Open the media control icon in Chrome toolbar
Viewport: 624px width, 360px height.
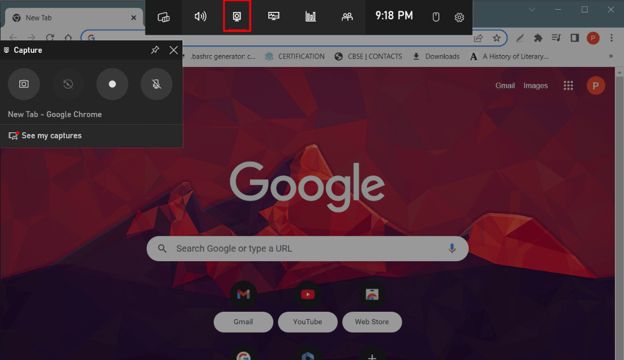(556, 38)
